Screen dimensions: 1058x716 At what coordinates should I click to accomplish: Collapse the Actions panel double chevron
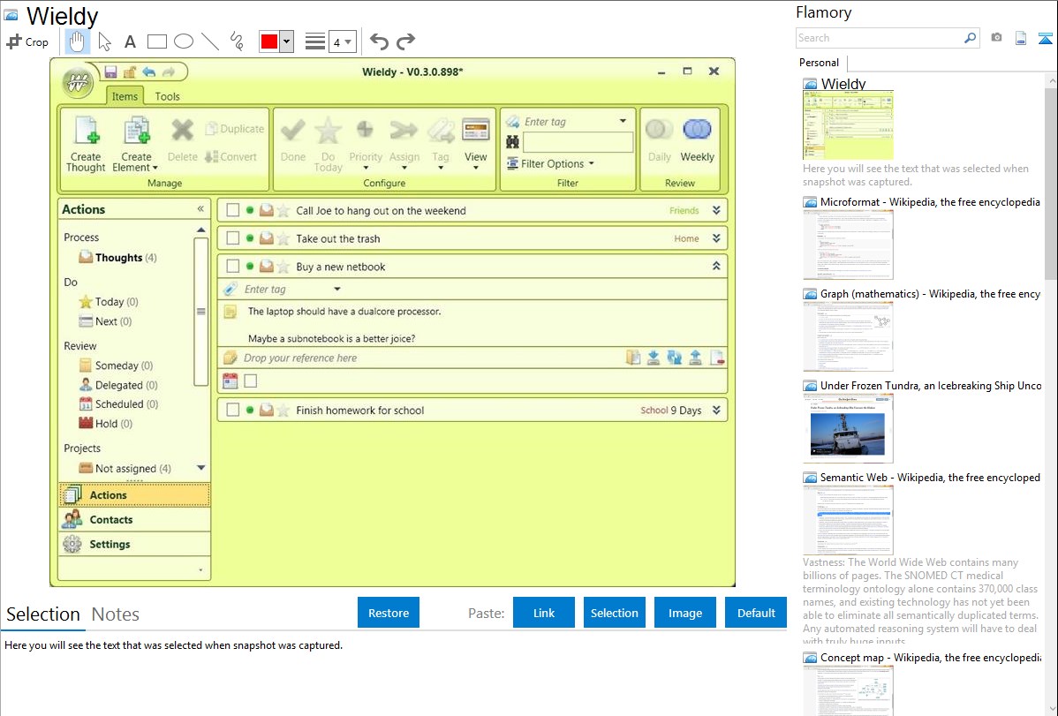pyautogui.click(x=200, y=209)
